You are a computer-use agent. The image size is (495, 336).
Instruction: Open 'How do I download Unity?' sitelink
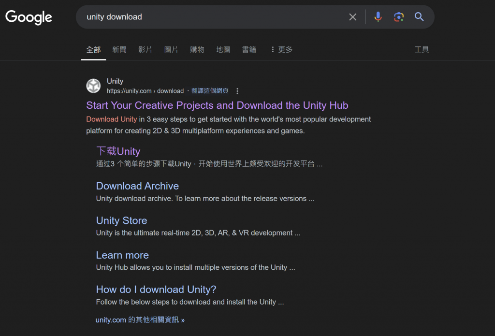click(x=156, y=290)
